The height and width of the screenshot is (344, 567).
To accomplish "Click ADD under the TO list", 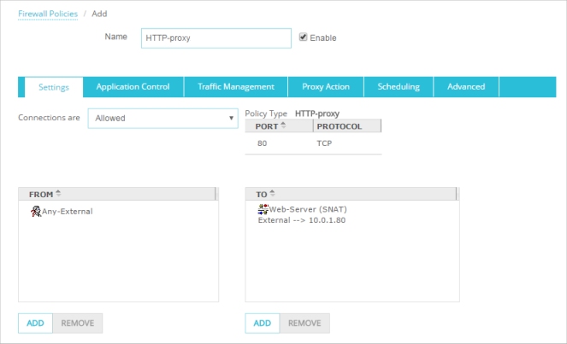I will click(262, 324).
